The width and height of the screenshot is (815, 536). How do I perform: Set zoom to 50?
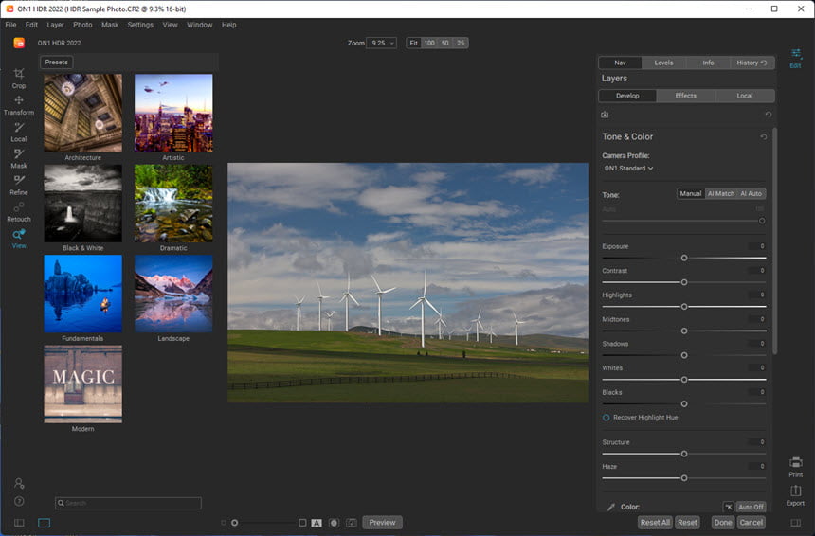(444, 44)
